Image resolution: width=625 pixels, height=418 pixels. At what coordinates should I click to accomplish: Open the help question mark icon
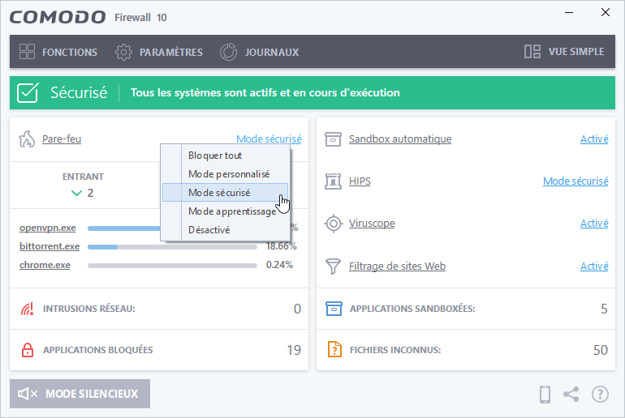tap(601, 395)
